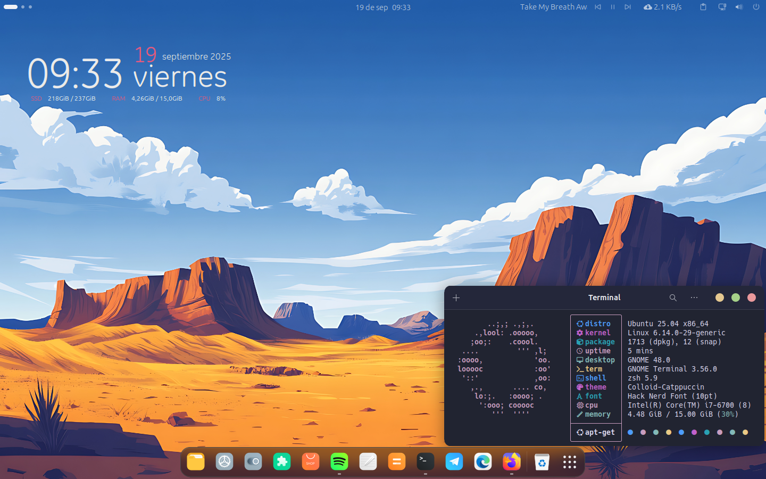The image size is (766, 479).
Task: Open the Take My Breath Aw media label
Action: click(x=554, y=7)
